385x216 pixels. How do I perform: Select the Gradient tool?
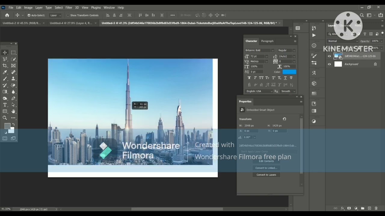[x=5, y=92]
